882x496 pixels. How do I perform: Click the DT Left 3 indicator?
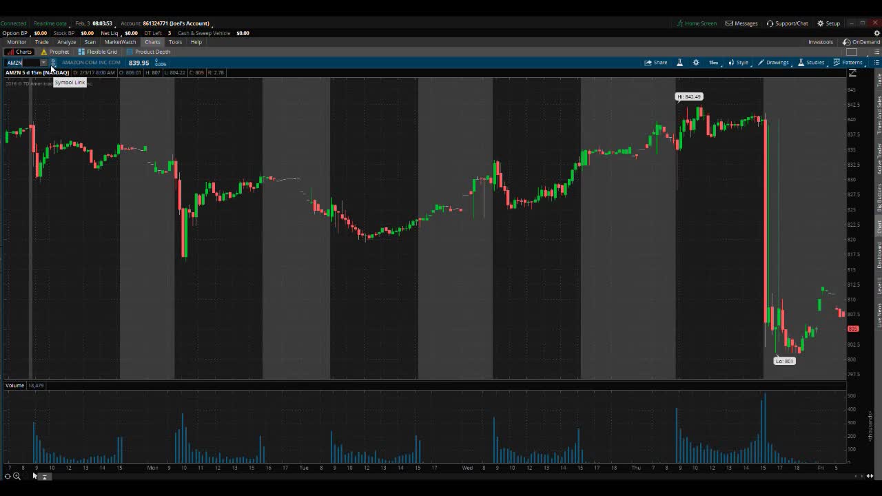pyautogui.click(x=157, y=33)
